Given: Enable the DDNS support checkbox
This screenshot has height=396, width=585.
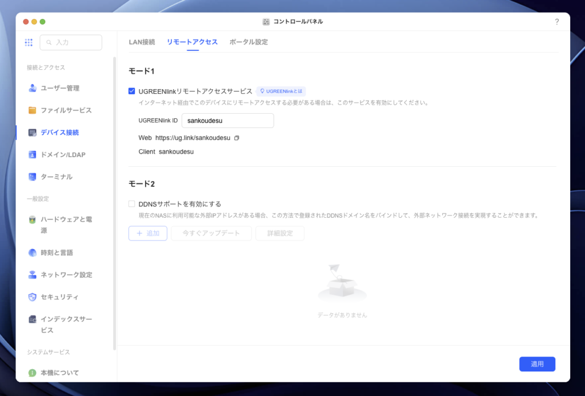Looking at the screenshot, I should coord(132,204).
